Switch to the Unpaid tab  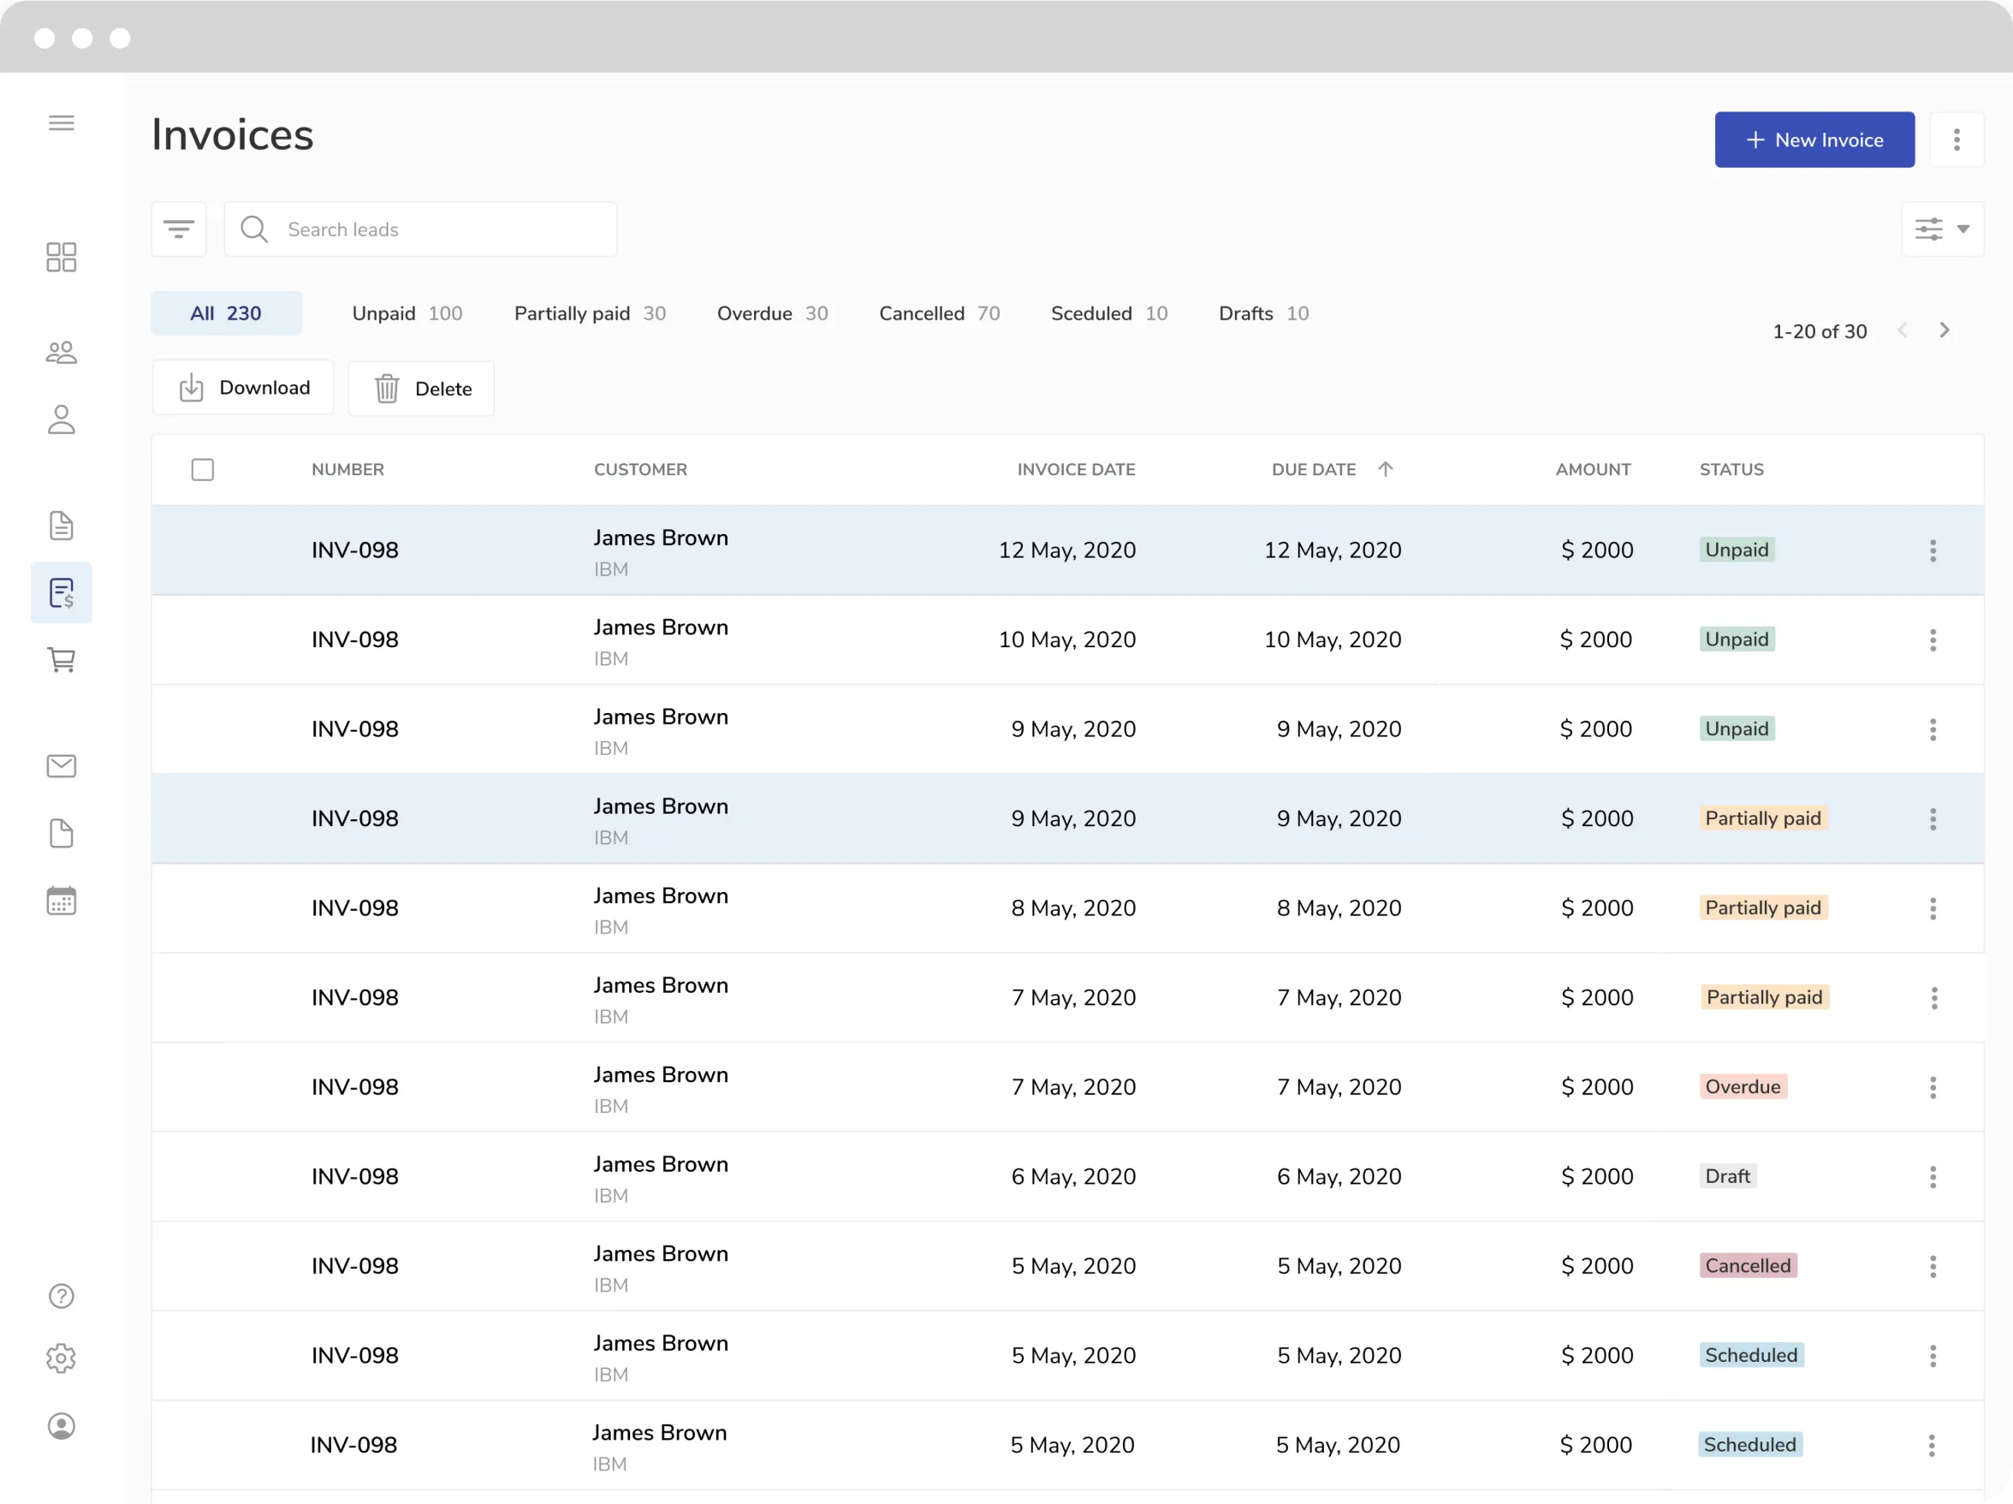click(x=407, y=313)
